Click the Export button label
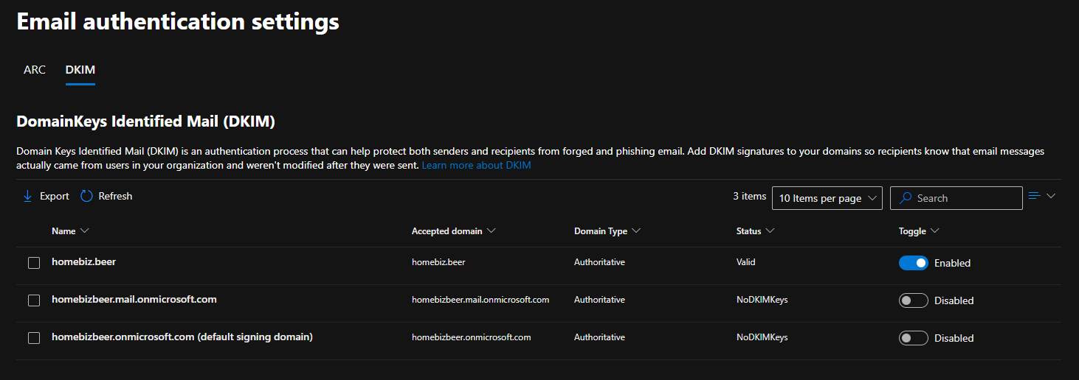 [x=54, y=196]
